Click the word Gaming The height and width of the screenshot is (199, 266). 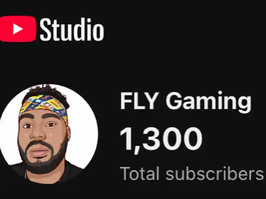point(209,102)
